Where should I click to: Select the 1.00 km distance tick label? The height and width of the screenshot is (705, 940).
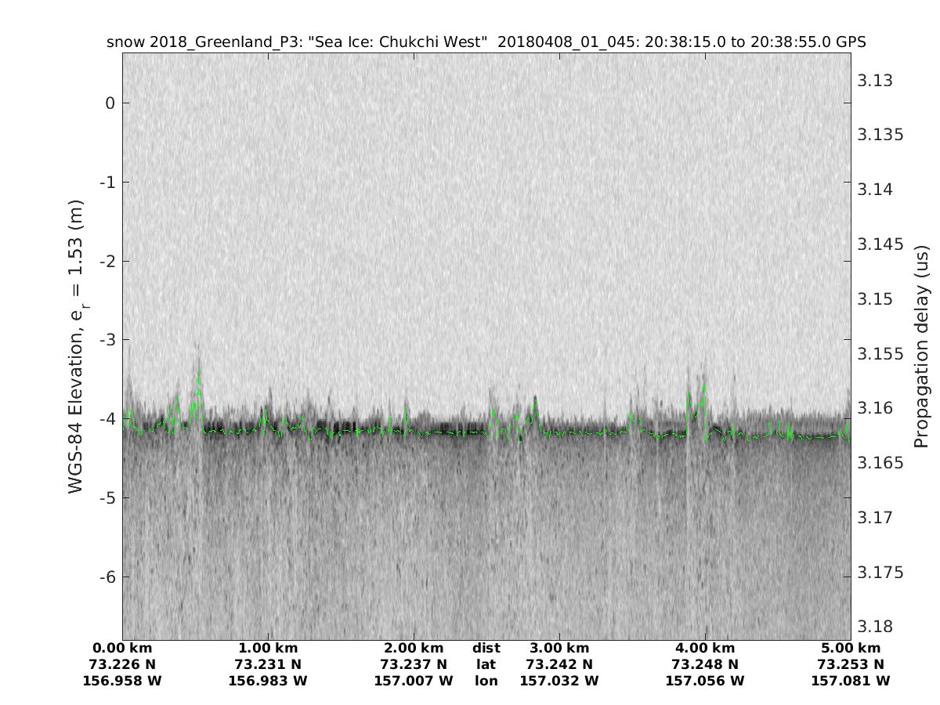point(268,648)
